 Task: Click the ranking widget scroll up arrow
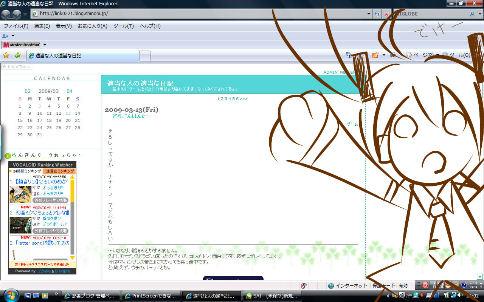pyautogui.click(x=73, y=176)
